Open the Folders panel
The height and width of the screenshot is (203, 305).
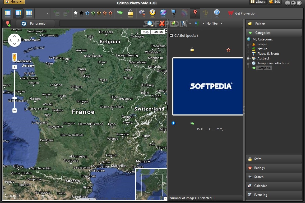click(x=274, y=24)
